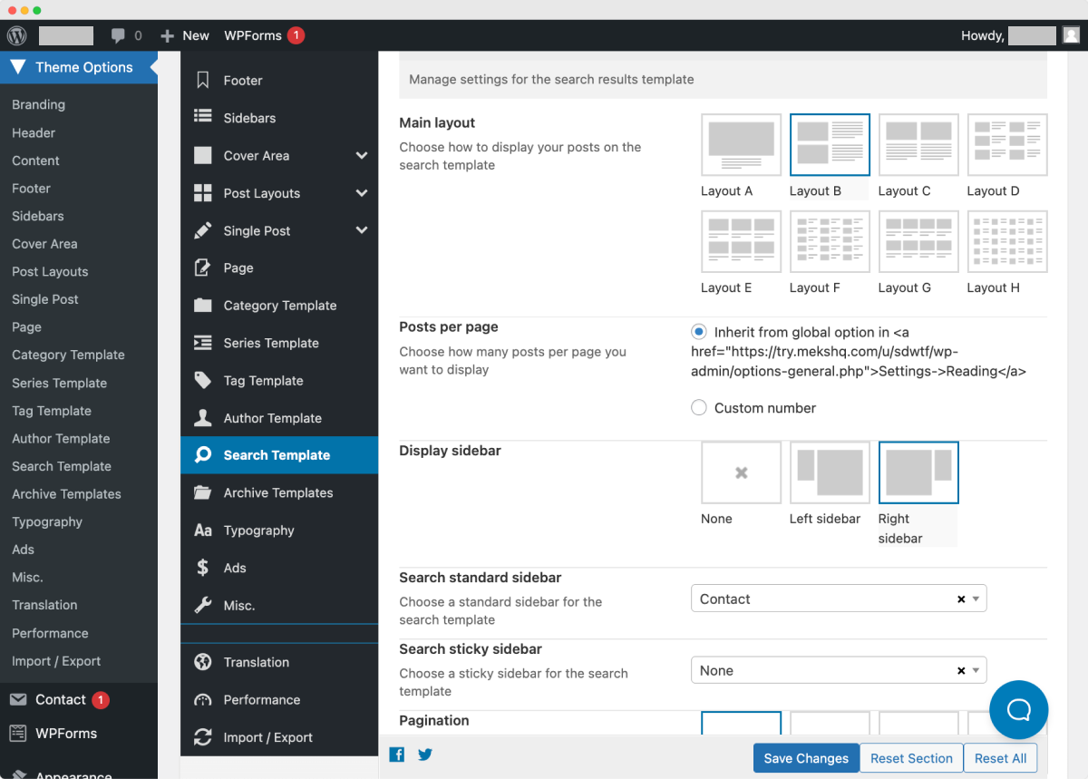Click the Reset Section button
1088x779 pixels.
click(x=911, y=758)
